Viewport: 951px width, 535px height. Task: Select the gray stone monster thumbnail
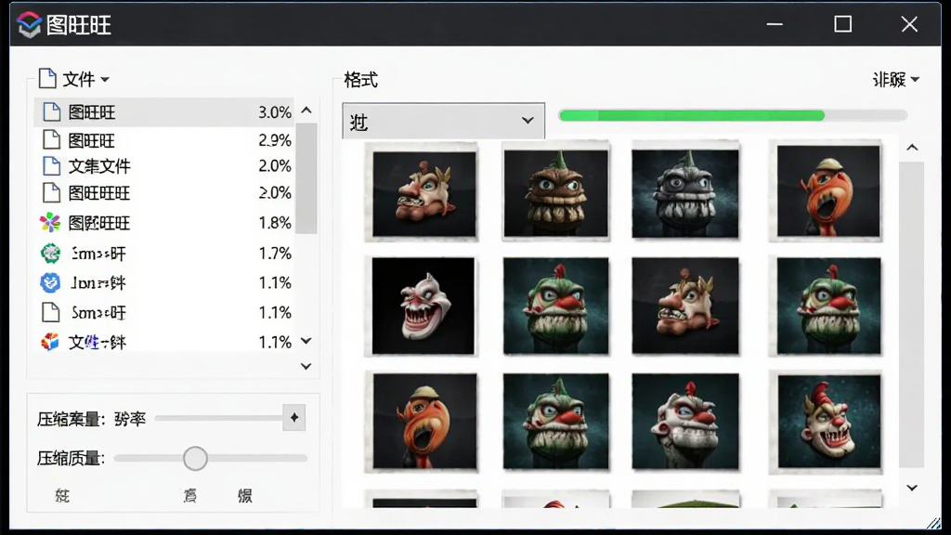[685, 193]
